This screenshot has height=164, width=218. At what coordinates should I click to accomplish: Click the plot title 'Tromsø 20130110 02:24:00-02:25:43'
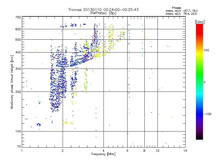103,10
